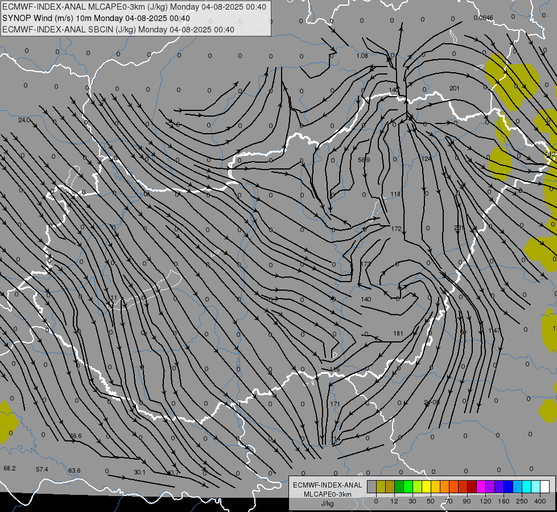
Task: Click the 1147 value on the map
Action: (x=494, y=331)
